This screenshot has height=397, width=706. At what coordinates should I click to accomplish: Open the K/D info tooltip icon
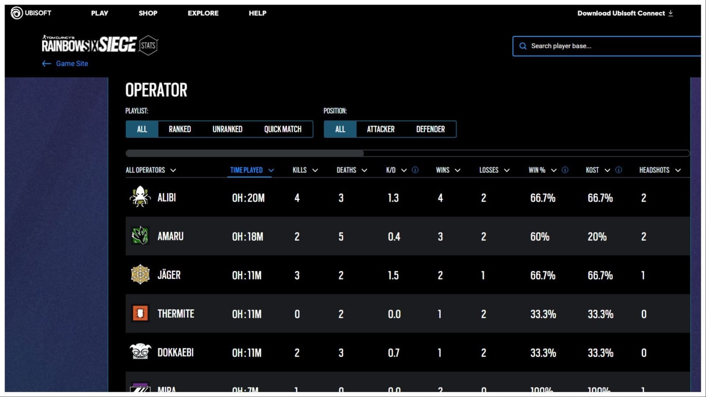pyautogui.click(x=415, y=170)
